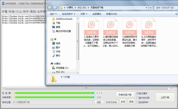Image resolution: width=178 pixels, height=109 pixels.
Task: Click the Explorer back navigation arrow
Action: coord(50,8)
